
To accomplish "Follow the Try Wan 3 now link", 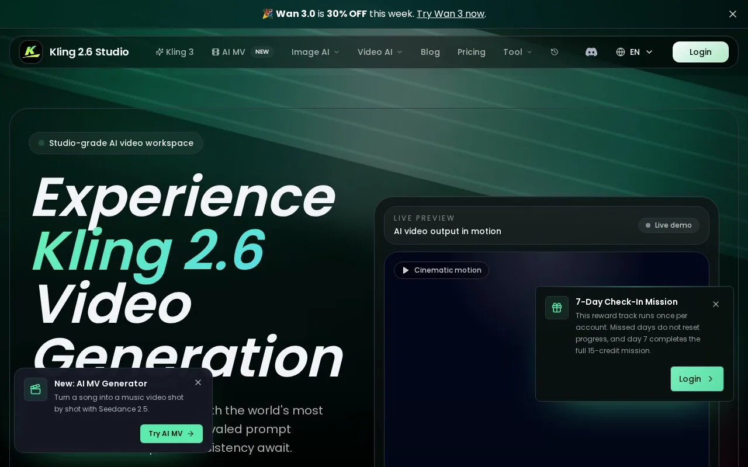I will [x=451, y=13].
